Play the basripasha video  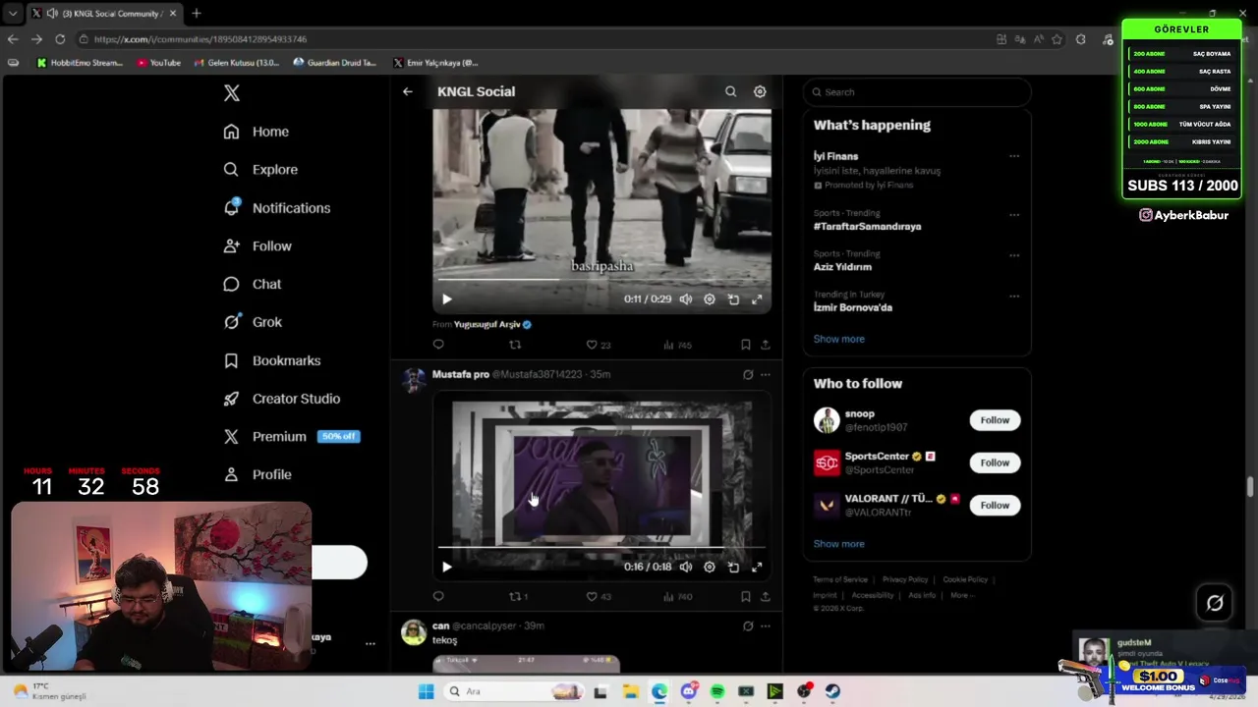pos(446,299)
